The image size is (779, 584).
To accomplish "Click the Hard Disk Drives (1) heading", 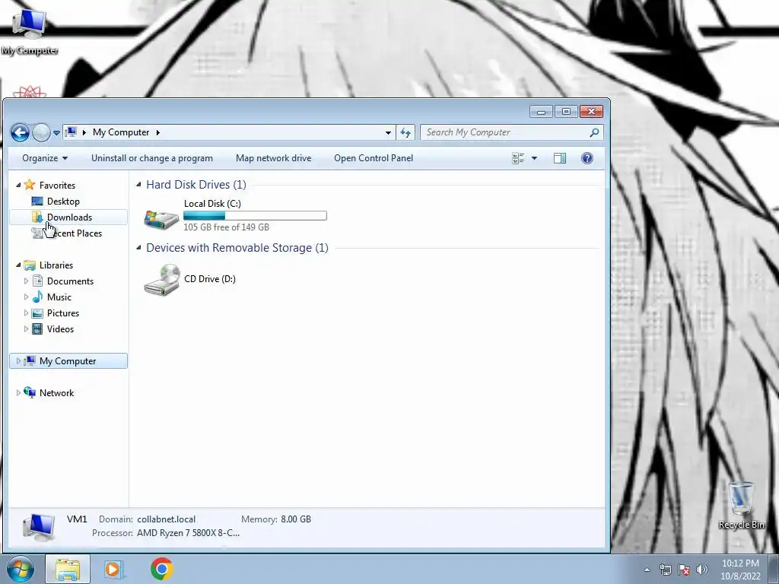I will tap(196, 185).
